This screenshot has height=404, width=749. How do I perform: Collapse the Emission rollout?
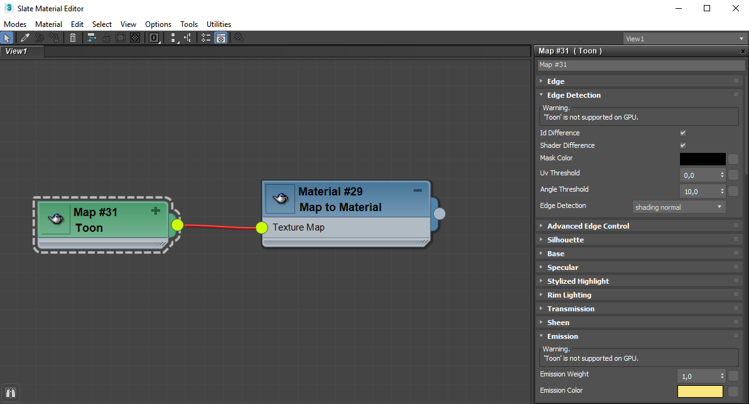point(639,337)
